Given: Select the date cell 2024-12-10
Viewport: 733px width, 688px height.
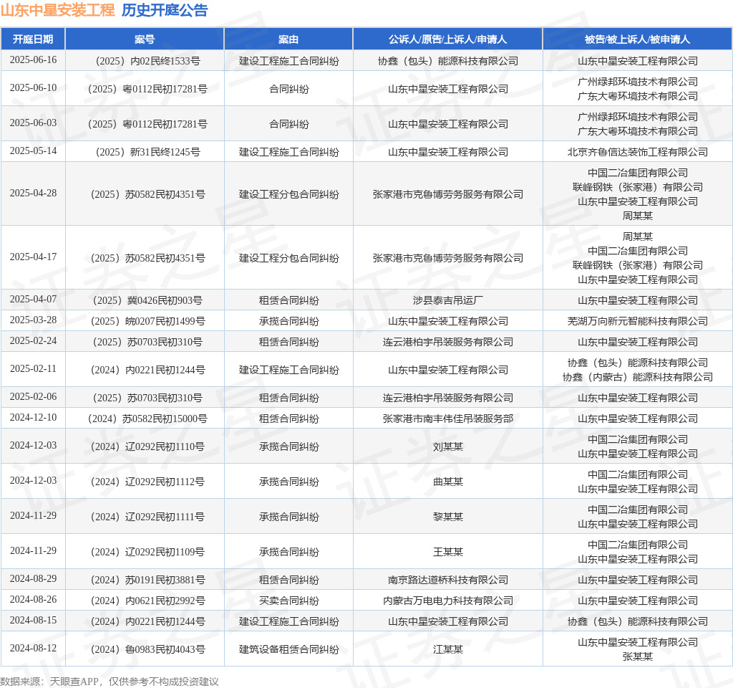Looking at the screenshot, I should pos(33,418).
